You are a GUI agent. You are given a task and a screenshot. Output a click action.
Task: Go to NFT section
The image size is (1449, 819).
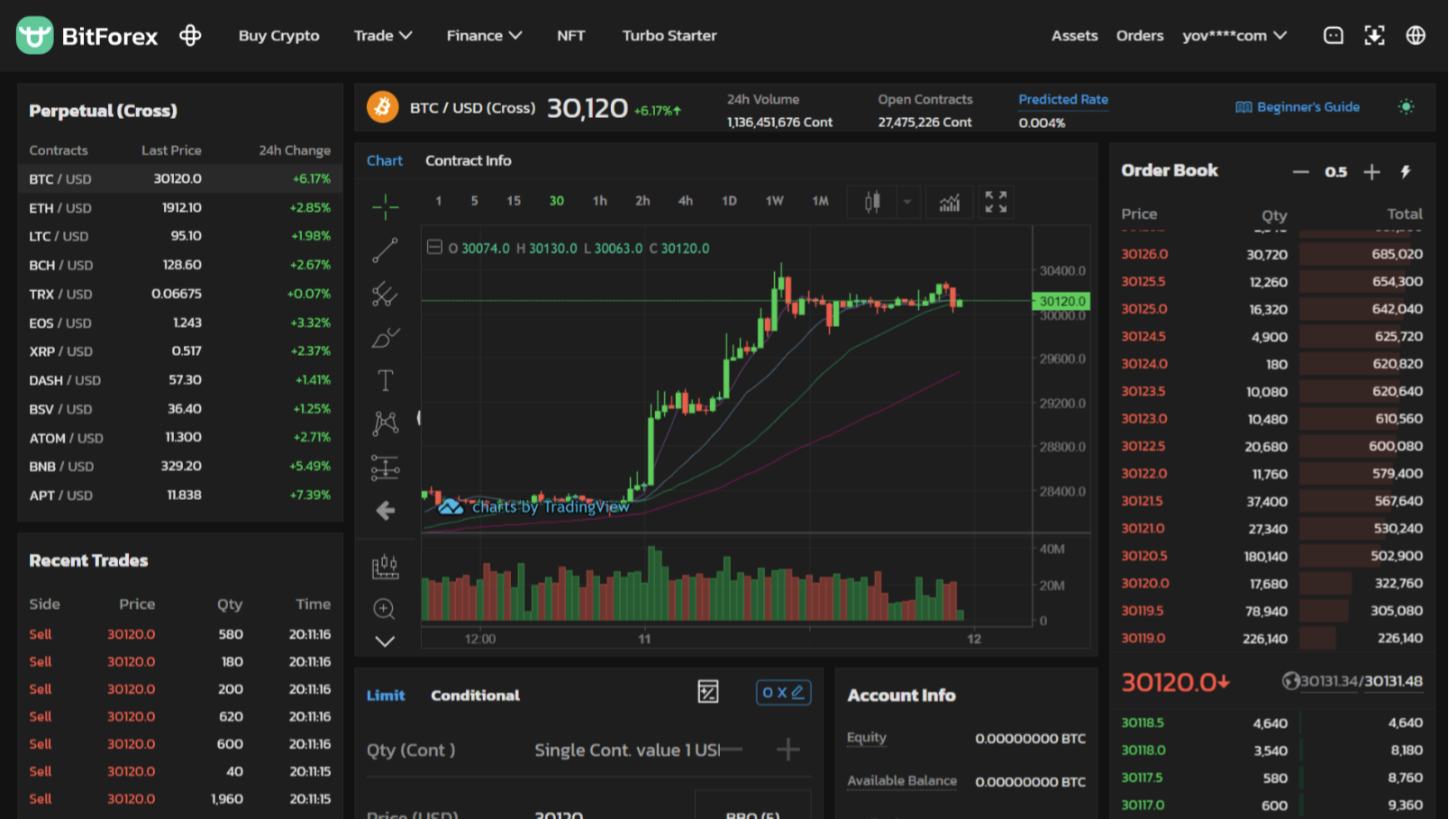tap(571, 35)
